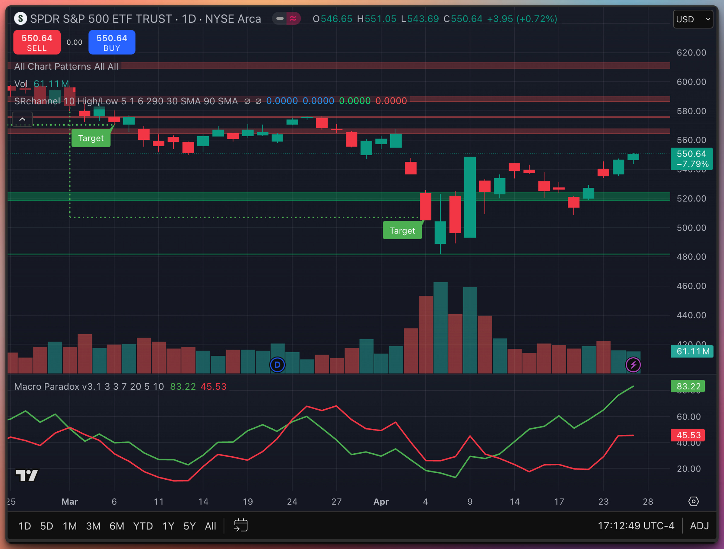The width and height of the screenshot is (724, 549).
Task: Select the 3M time range
Action: point(93,526)
